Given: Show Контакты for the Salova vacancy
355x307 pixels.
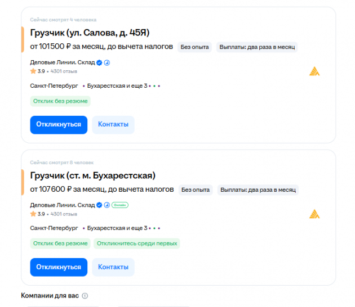Looking at the screenshot, I should click(113, 124).
